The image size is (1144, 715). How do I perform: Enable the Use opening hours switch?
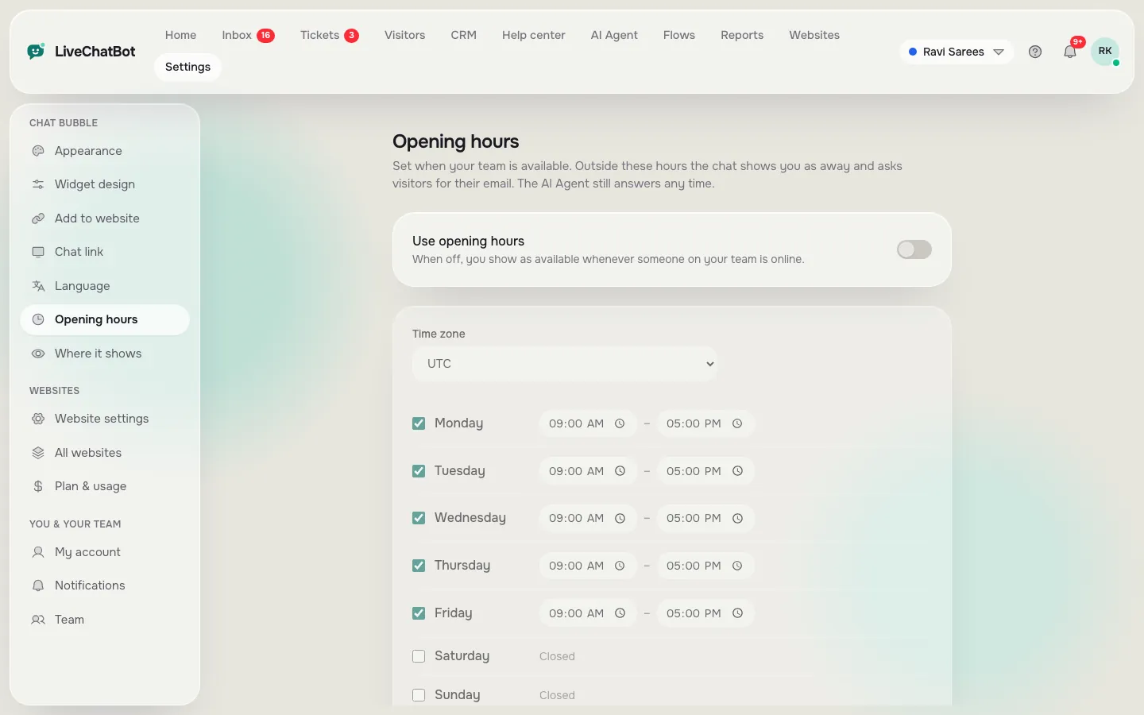[x=914, y=249]
